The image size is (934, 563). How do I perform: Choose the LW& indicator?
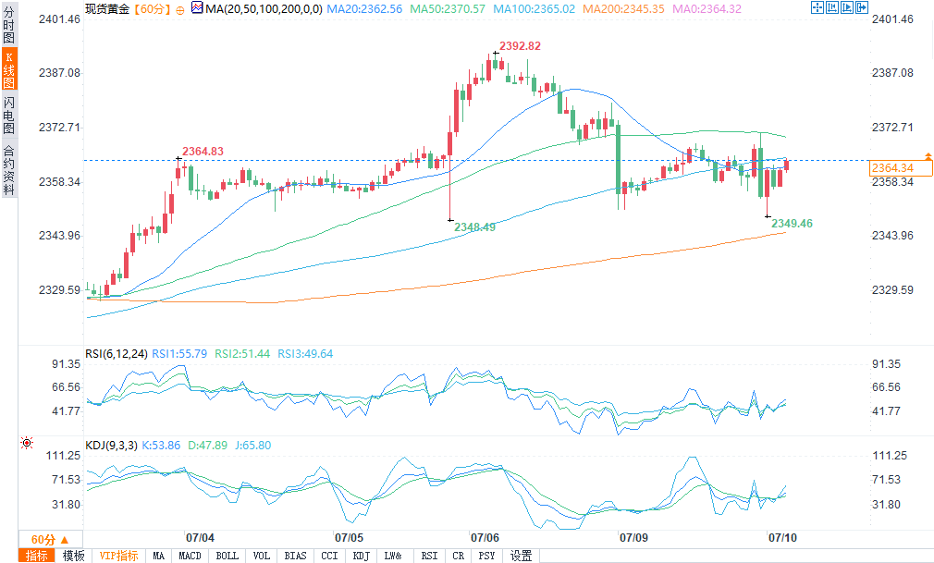393,556
